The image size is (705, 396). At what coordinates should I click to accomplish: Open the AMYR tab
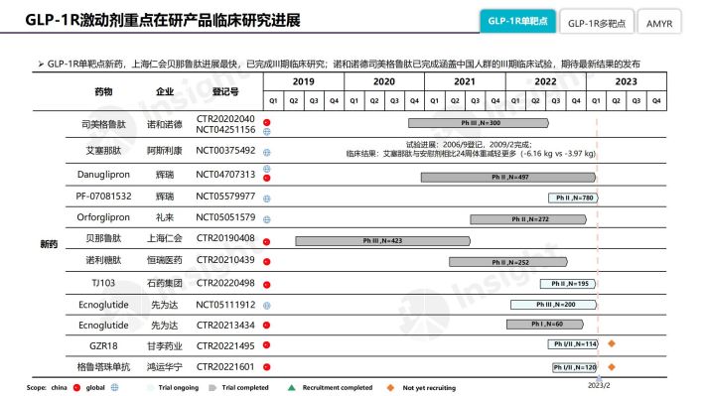pos(659,22)
